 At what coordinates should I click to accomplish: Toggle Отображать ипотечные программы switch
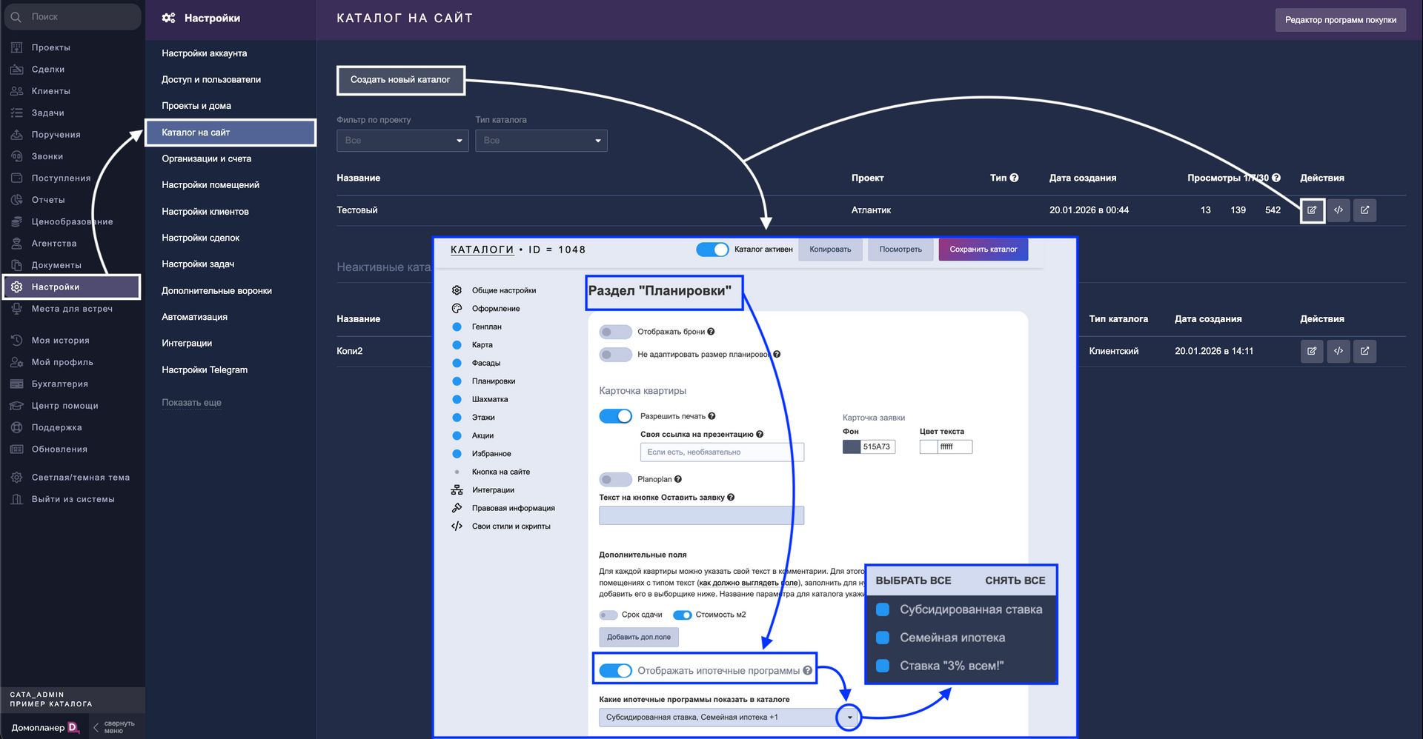(x=615, y=671)
